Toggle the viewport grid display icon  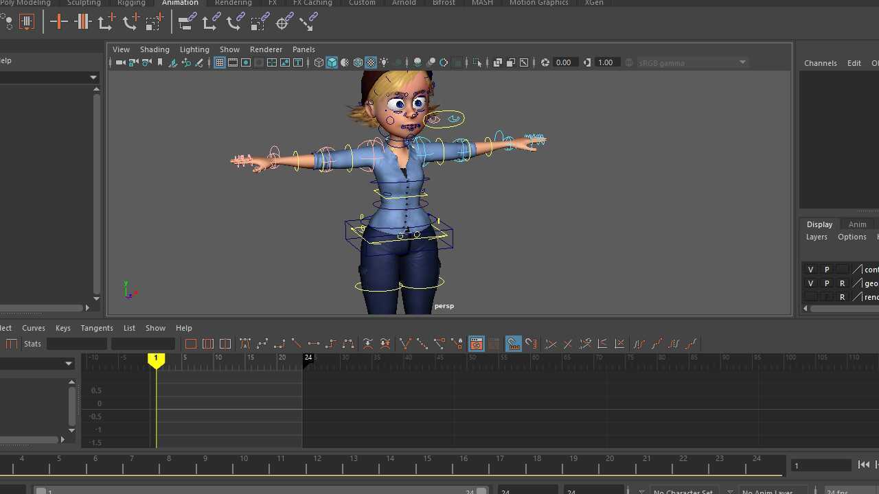tap(220, 62)
